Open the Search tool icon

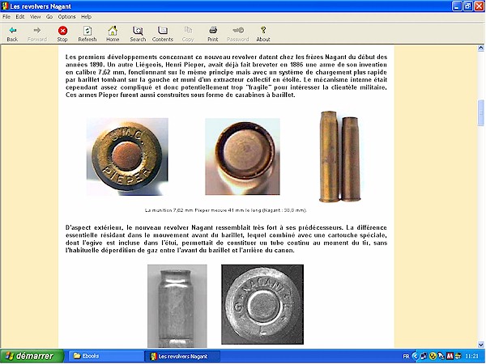tap(138, 31)
